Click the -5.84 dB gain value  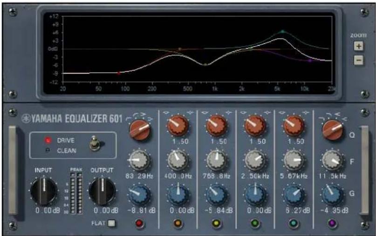219,210
